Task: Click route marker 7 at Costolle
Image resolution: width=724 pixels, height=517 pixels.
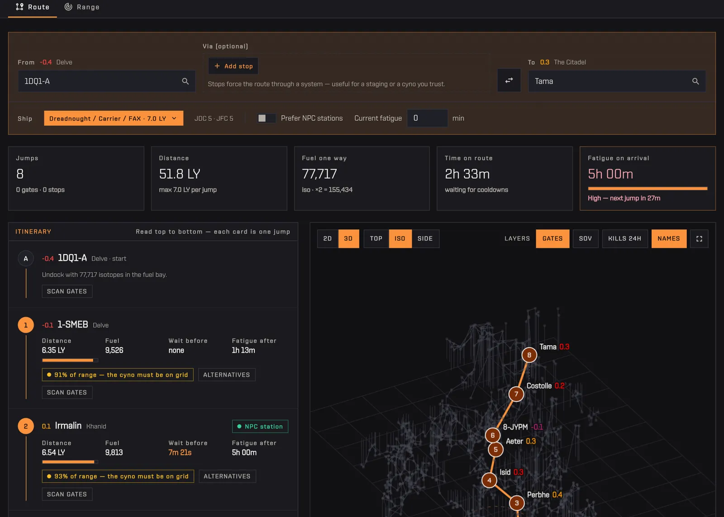Action: 516,394
